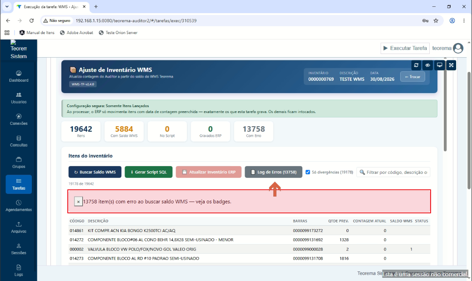Open a new browser tab

pyautogui.click(x=96, y=7)
